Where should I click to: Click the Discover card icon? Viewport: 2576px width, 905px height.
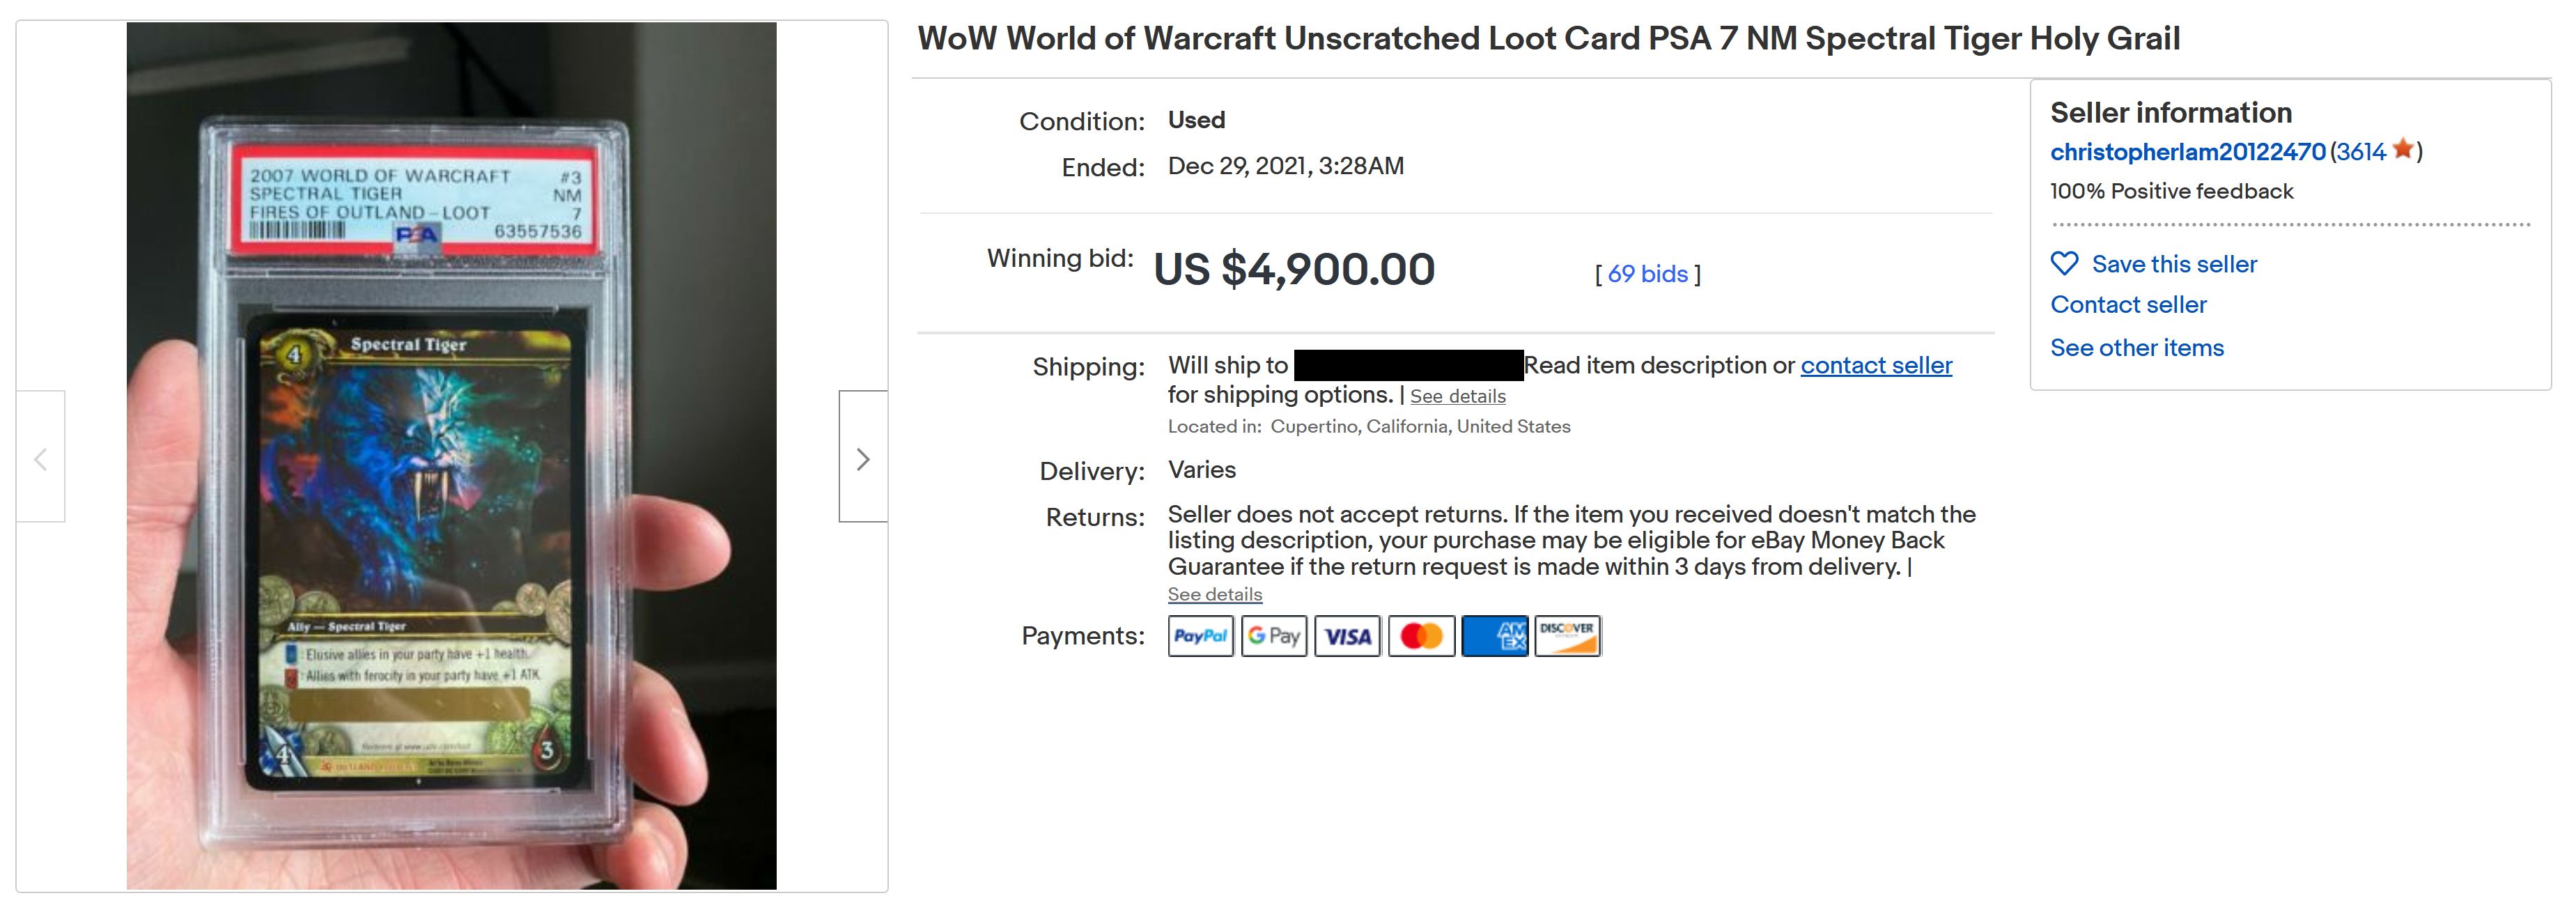[1567, 636]
